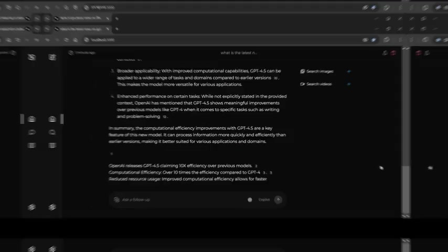Open citation 12 after 'problem-solving'
Screen dimensions: 448x252
[x=165, y=117]
